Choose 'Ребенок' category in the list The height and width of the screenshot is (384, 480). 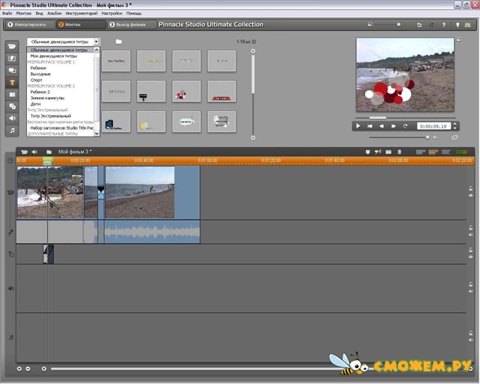38,68
